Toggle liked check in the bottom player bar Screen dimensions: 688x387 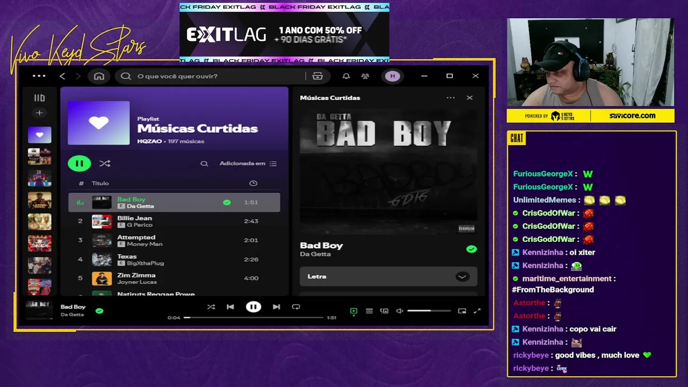(99, 311)
